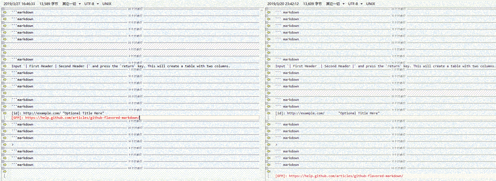This screenshot has width=496, height=181.
Task: Click right pane arrow on markdown row under 4-line section
Action: click(269, 151)
